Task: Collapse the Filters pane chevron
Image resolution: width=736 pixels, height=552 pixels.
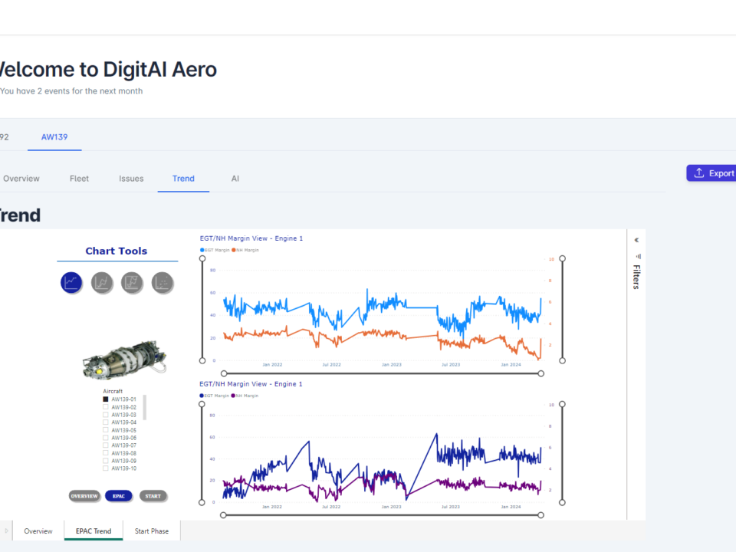Action: tap(636, 240)
